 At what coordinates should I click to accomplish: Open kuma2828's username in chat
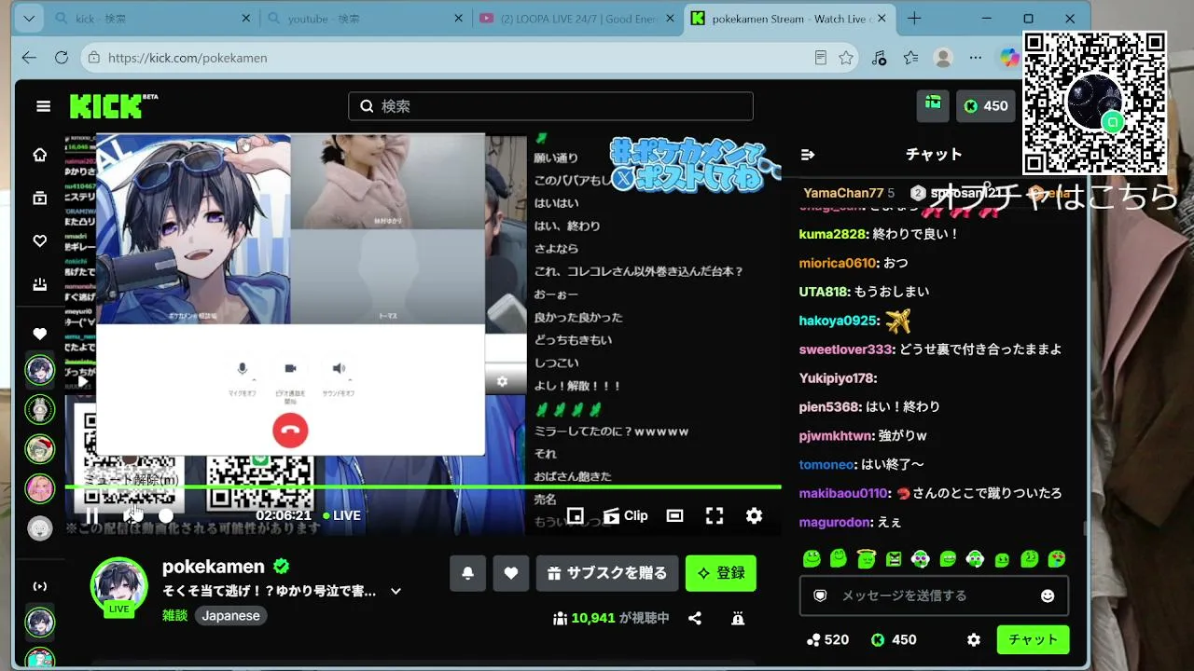834,234
